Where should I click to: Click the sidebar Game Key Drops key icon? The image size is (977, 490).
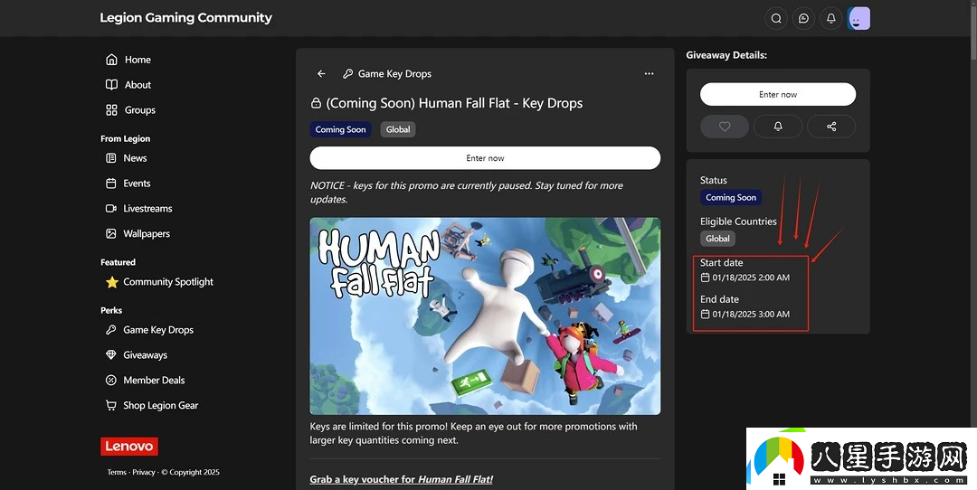[x=111, y=330]
